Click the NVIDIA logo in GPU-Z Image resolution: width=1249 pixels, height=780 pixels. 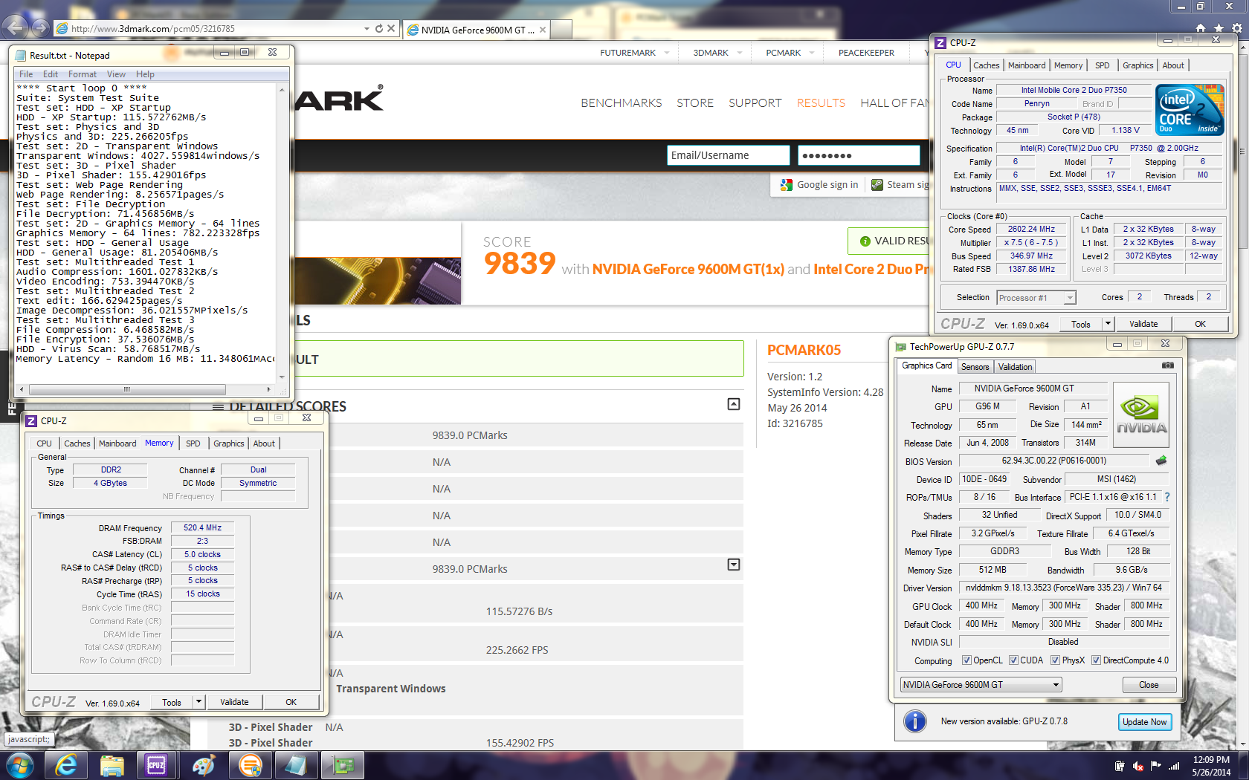1141,416
